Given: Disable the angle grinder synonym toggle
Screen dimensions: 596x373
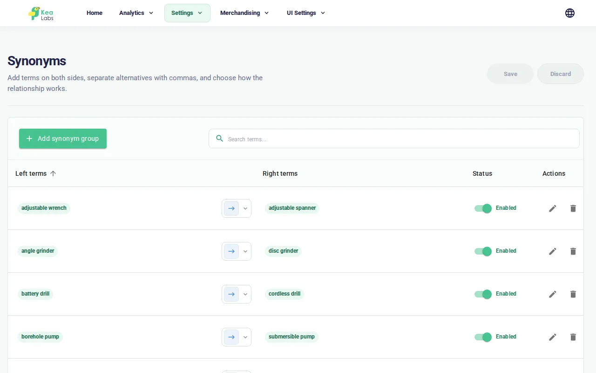Looking at the screenshot, I should (x=483, y=251).
